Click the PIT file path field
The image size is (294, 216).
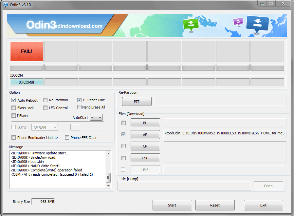[x=220, y=101]
